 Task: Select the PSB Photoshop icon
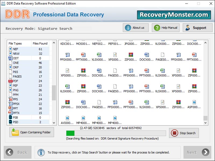pyautogui.click(x=10, y=117)
